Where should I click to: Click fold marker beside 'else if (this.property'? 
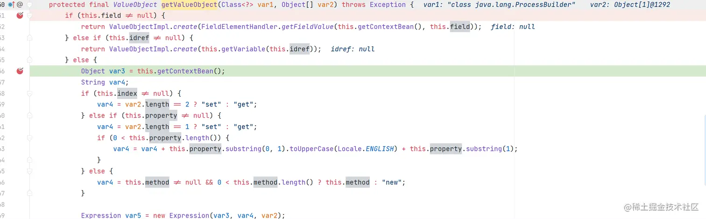tap(29, 115)
